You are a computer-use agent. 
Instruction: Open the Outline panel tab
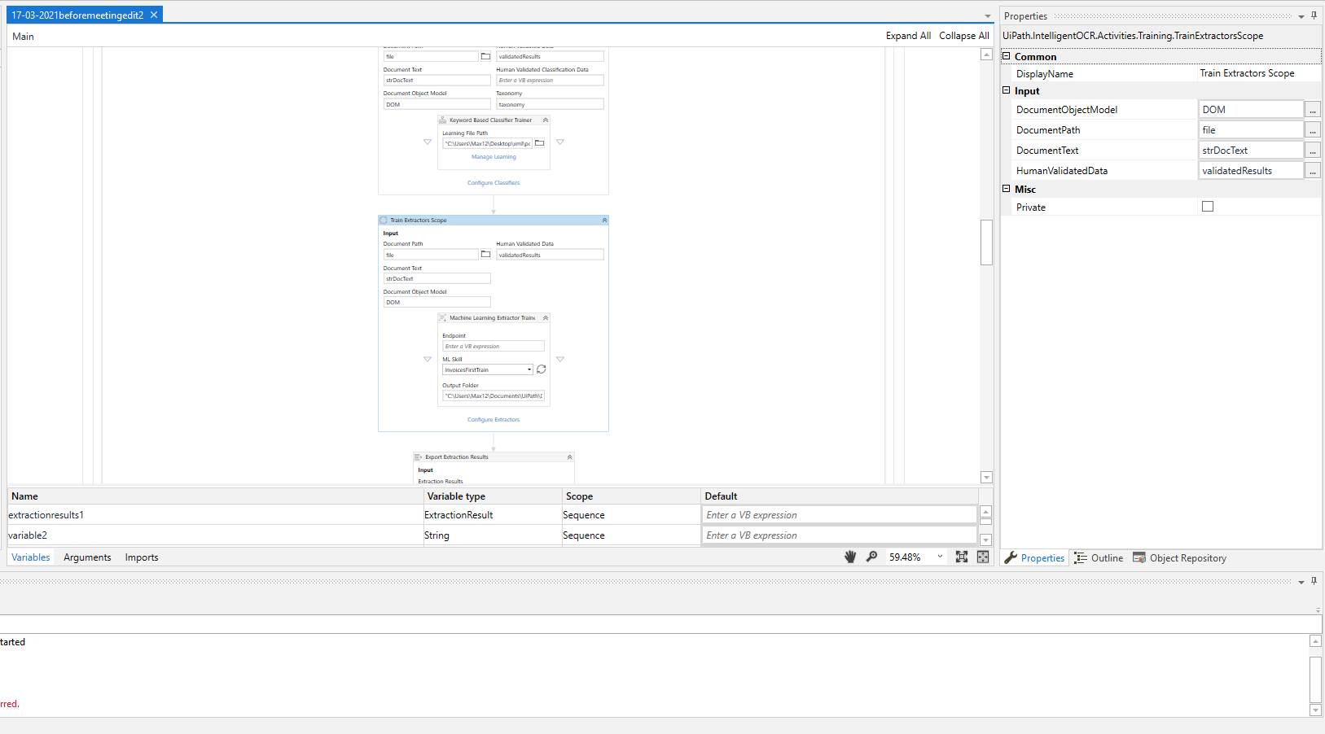click(x=1099, y=558)
